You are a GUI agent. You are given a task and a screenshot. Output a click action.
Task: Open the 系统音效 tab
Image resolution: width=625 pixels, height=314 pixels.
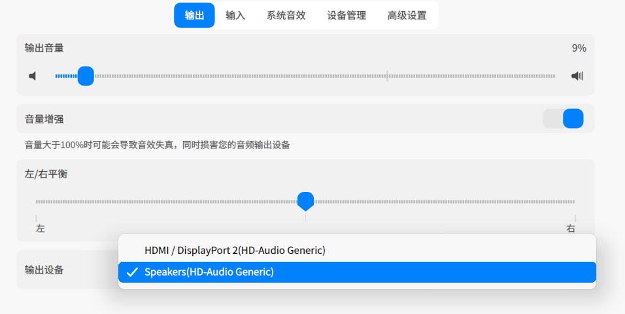tap(286, 15)
